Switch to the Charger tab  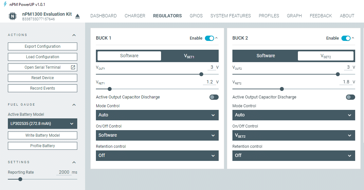(x=135, y=16)
